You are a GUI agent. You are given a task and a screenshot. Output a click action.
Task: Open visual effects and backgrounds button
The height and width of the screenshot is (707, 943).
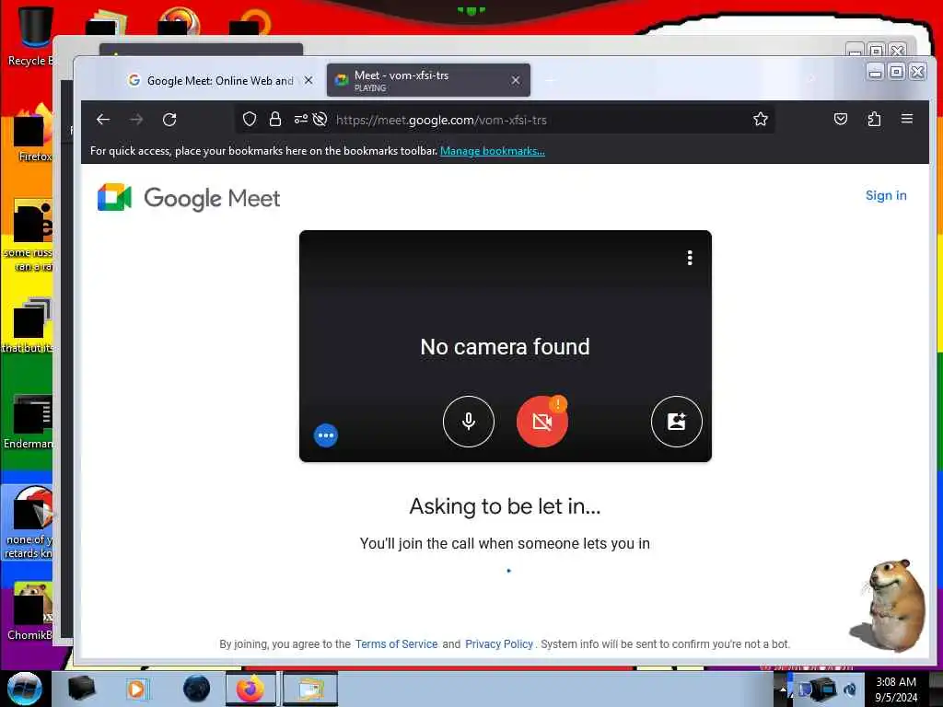click(677, 422)
